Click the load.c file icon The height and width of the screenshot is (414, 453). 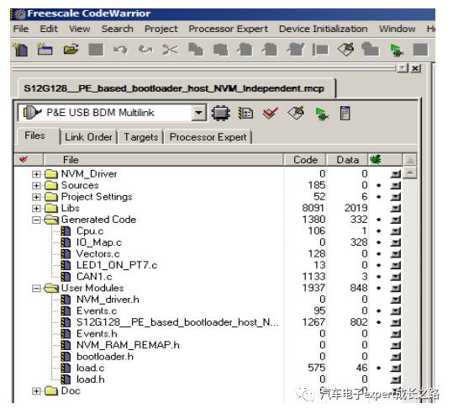coord(66,368)
